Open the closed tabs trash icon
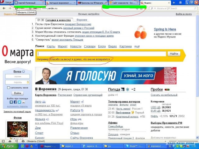This screenshot has width=199, height=149. tap(180, 3)
